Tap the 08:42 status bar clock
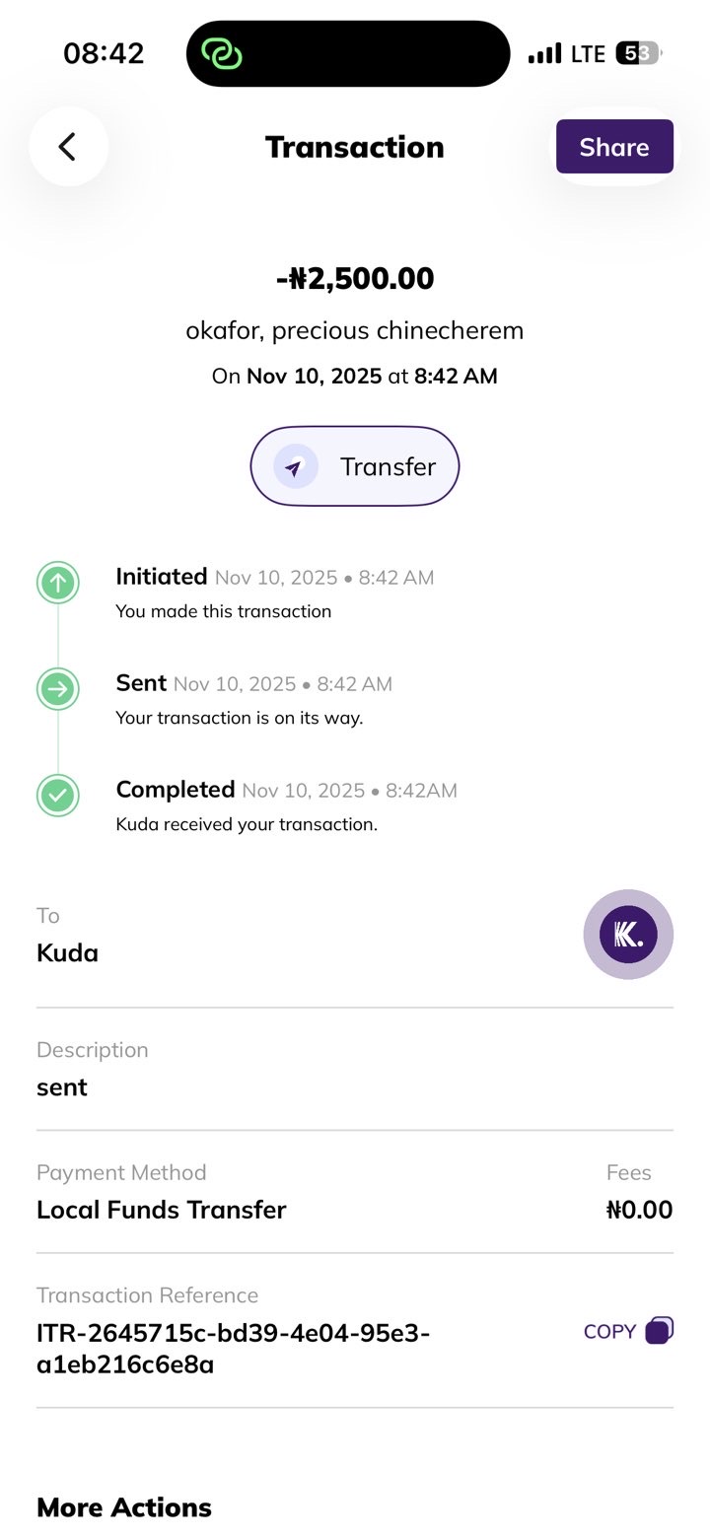Image resolution: width=710 pixels, height=1538 pixels. coord(104,53)
